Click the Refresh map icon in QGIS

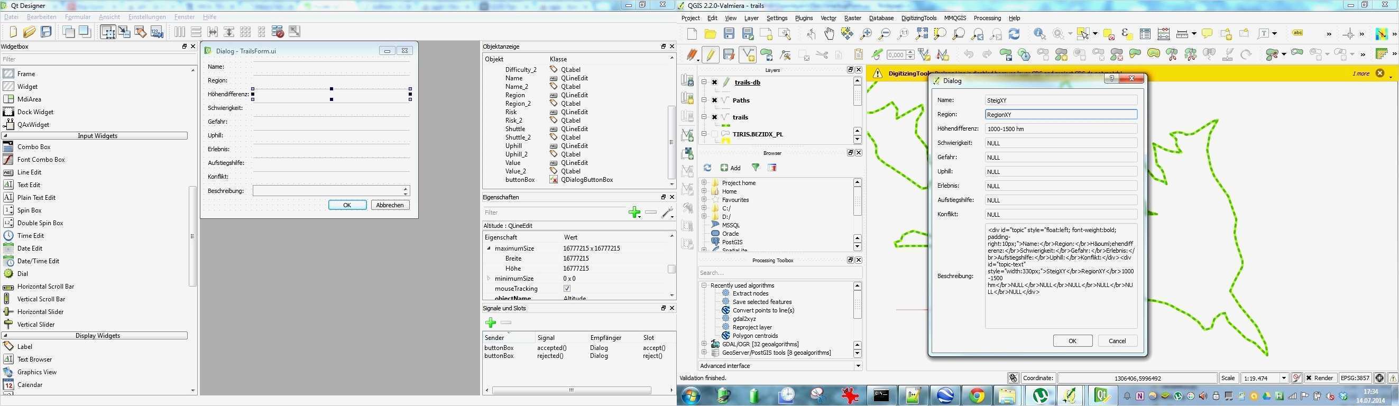pyautogui.click(x=1014, y=34)
